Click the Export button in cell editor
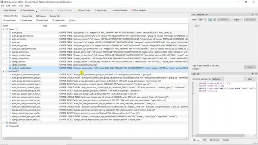The height and width of the screenshot is (145, 258). click(x=237, y=20)
